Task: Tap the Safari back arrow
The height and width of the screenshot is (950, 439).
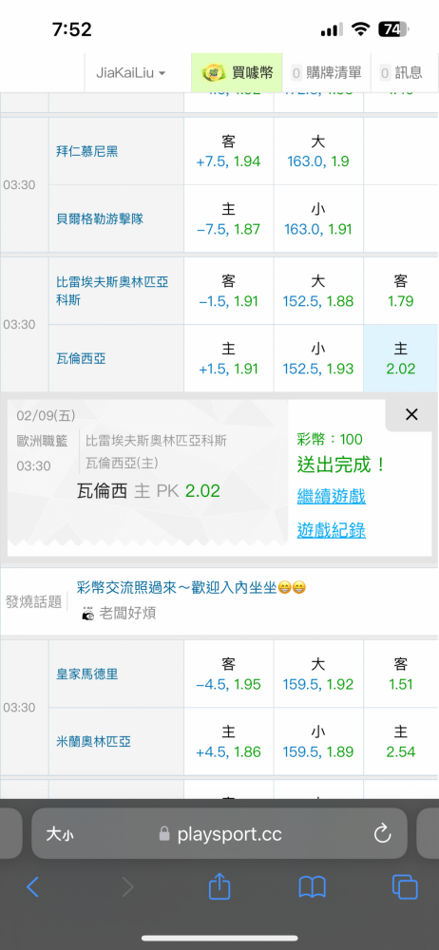Action: coord(32,887)
